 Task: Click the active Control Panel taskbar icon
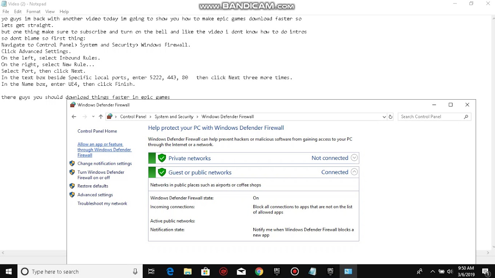pyautogui.click(x=348, y=271)
